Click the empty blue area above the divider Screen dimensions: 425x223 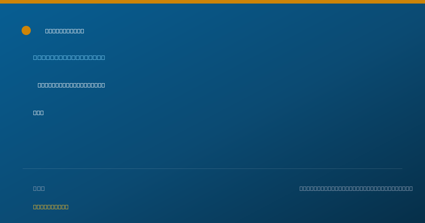pos(212,142)
